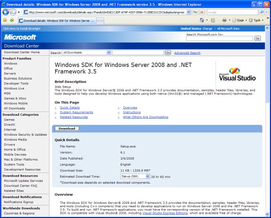Open Microsoft Update Services link
This screenshot has width=271, height=218.
click(24, 181)
